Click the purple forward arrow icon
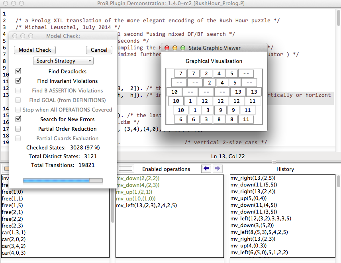The image size is (341, 263). click(x=216, y=169)
